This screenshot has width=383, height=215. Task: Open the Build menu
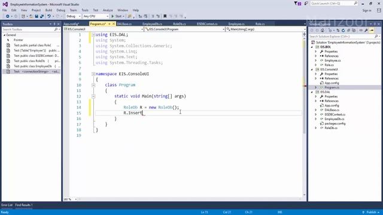pyautogui.click(x=48, y=10)
